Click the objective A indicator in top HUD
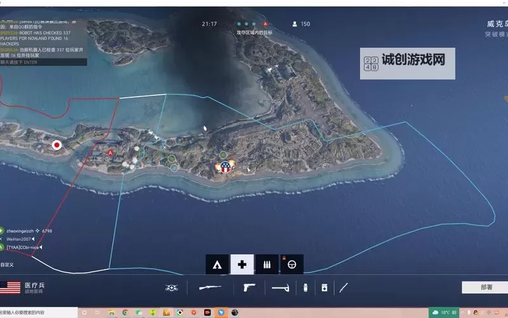 (x=265, y=24)
